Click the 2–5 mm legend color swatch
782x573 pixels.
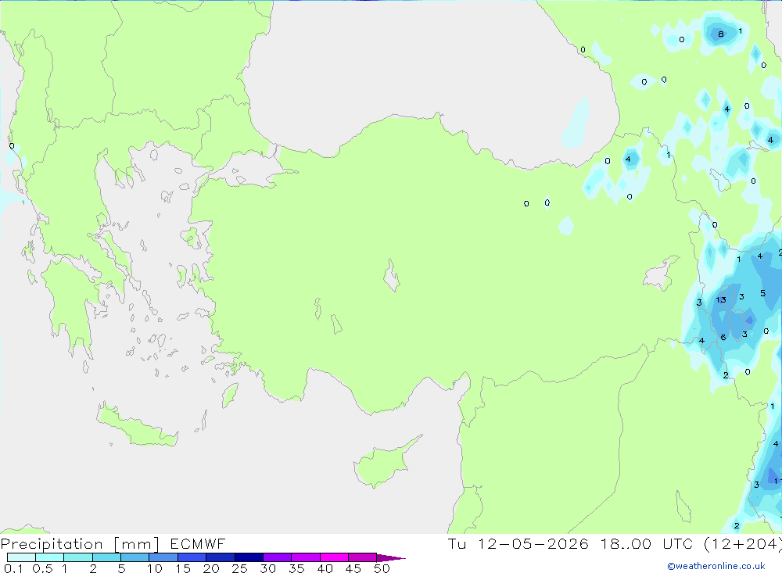106,557
